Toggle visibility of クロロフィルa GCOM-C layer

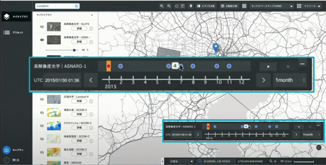click(42, 126)
